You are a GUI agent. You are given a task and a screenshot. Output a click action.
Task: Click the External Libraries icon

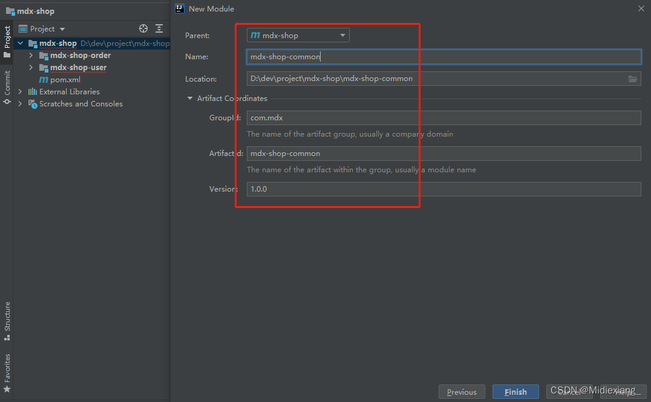pos(33,92)
